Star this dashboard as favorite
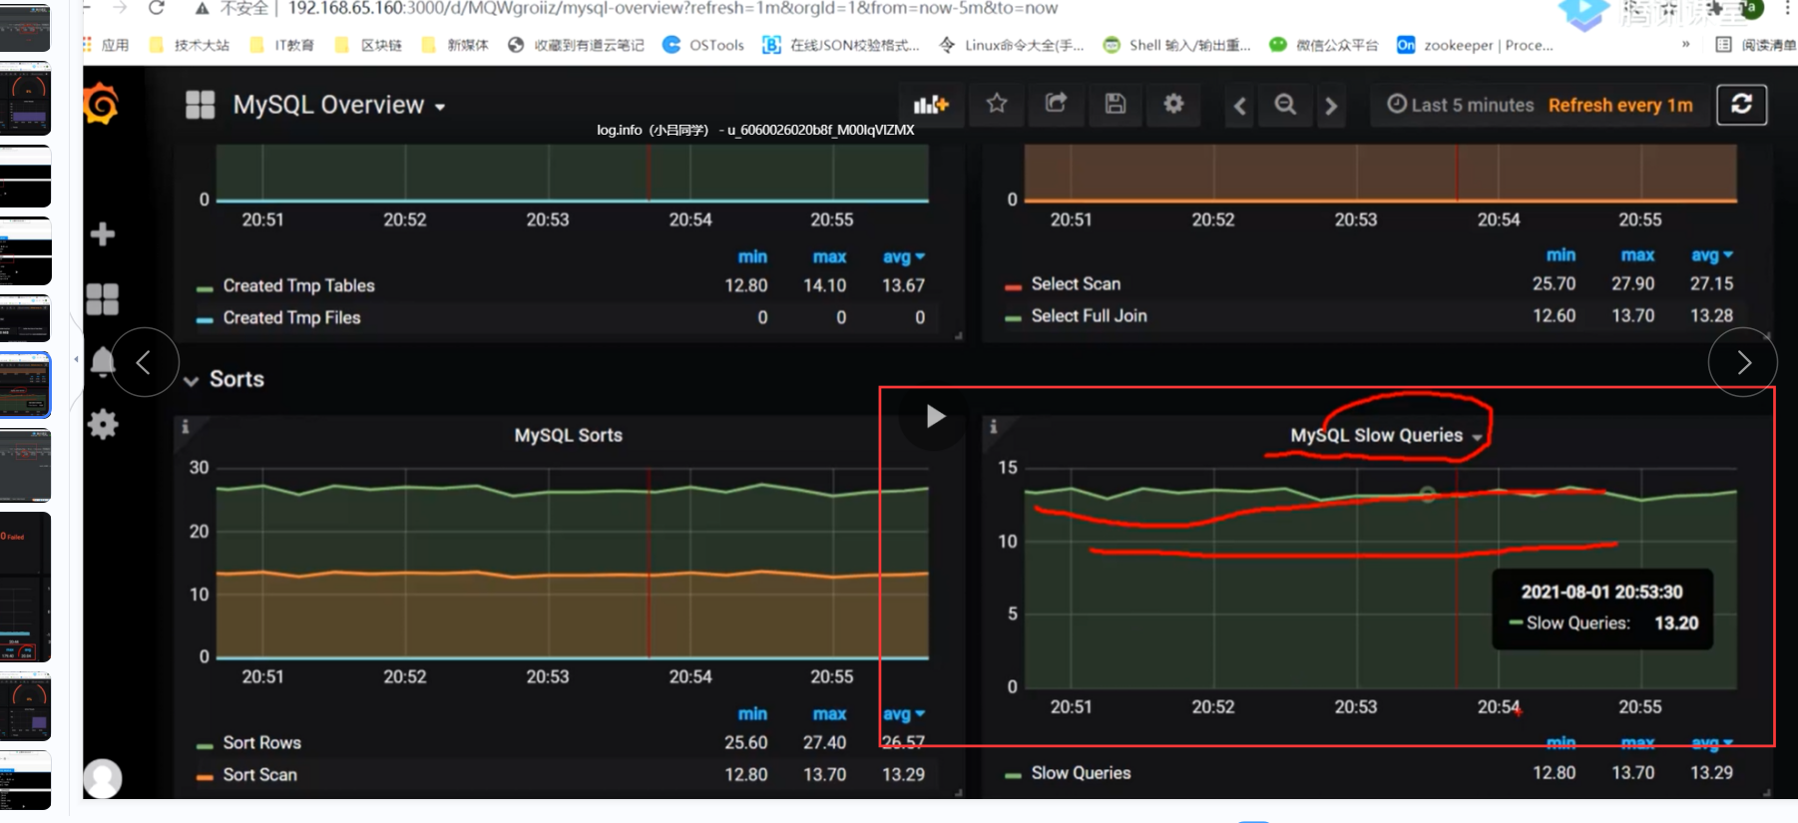The image size is (1798, 823). [997, 104]
